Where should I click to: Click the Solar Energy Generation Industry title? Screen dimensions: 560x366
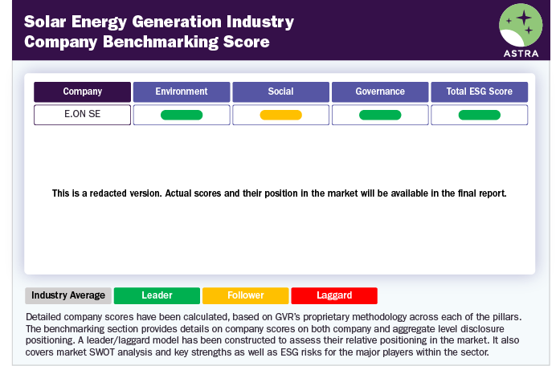tap(159, 22)
